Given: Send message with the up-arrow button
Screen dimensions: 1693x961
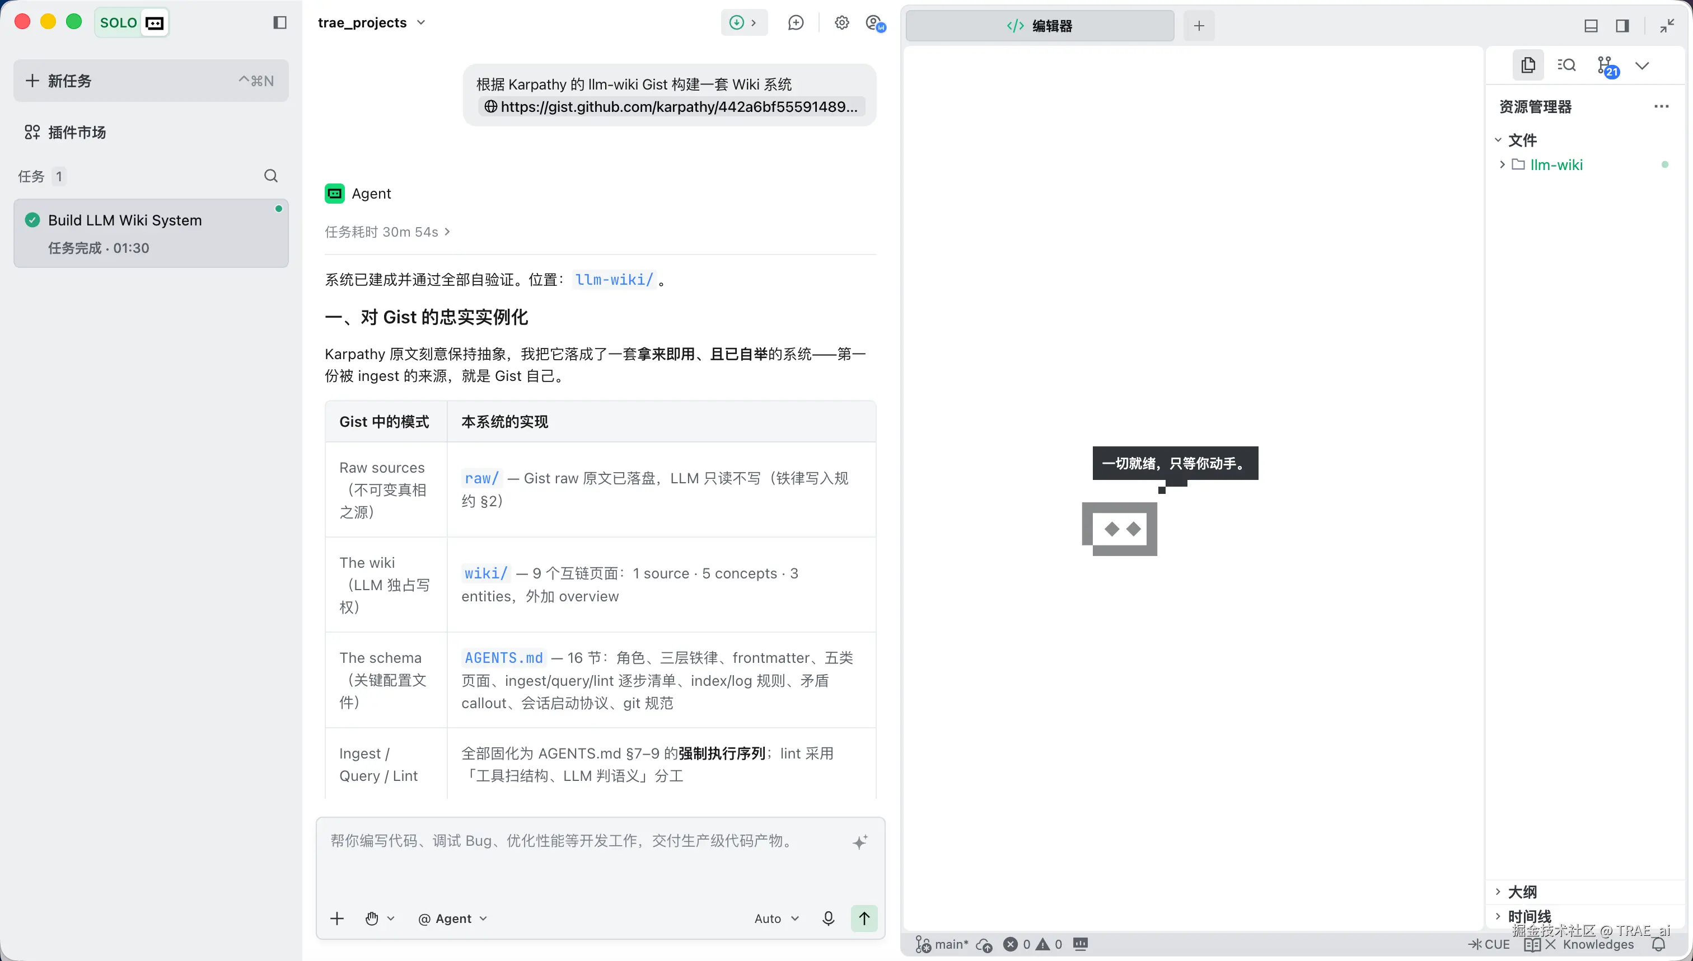Looking at the screenshot, I should tap(864, 918).
